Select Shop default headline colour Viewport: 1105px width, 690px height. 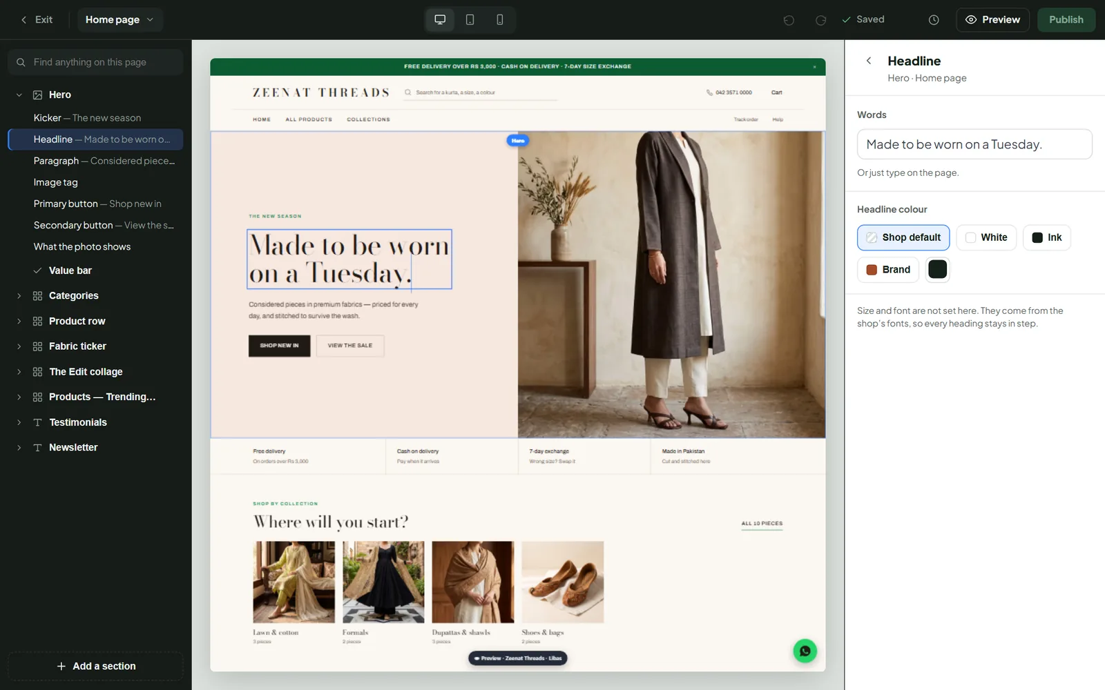903,237
